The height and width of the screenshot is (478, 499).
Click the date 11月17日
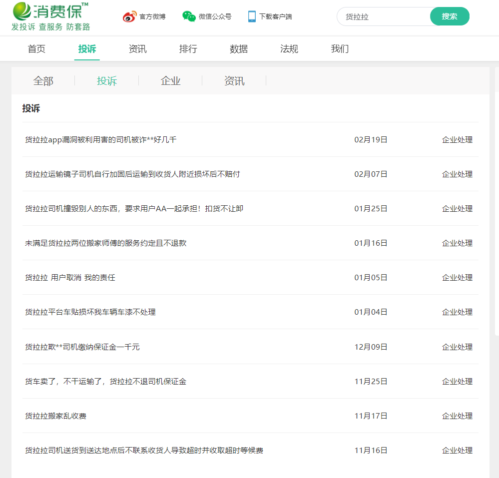click(371, 416)
